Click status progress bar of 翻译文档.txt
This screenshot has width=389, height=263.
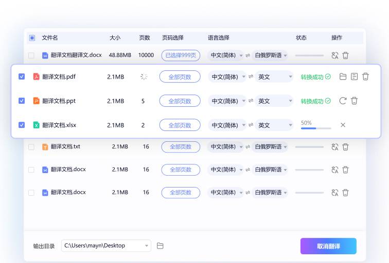pyautogui.click(x=309, y=147)
